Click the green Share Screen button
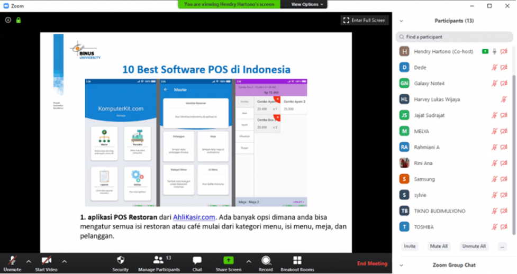Image resolution: width=517 pixels, height=274 pixels. [x=228, y=263]
